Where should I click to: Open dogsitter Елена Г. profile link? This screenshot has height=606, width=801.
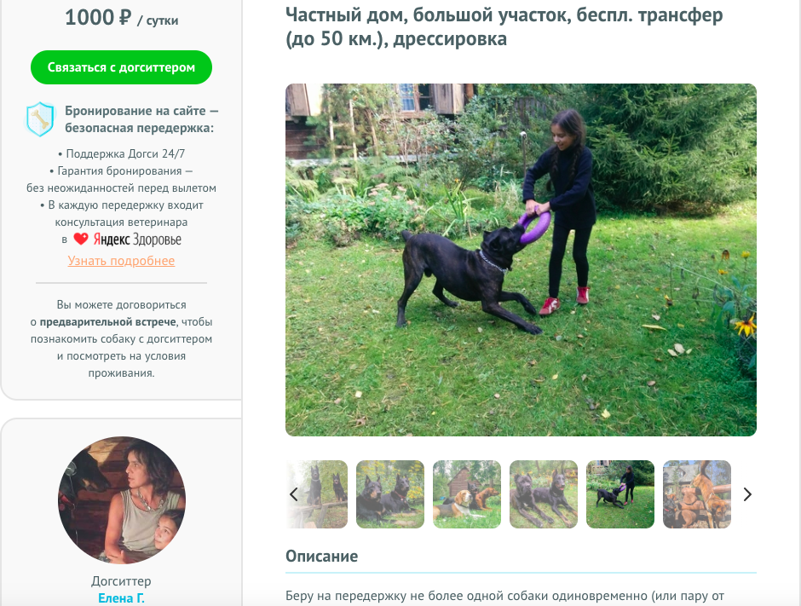[x=121, y=597]
